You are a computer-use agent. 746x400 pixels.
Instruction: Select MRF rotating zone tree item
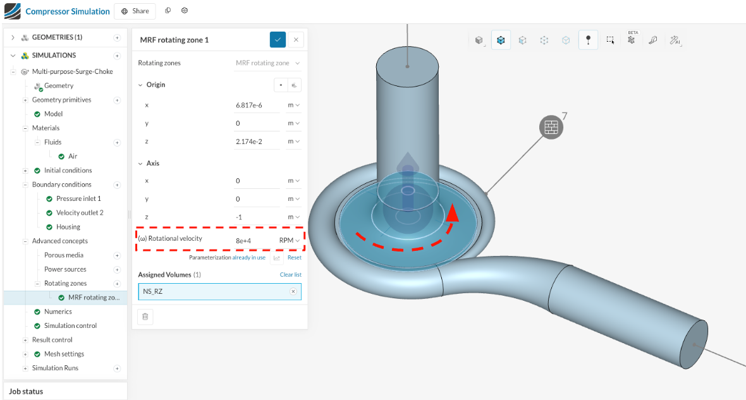pyautogui.click(x=94, y=298)
